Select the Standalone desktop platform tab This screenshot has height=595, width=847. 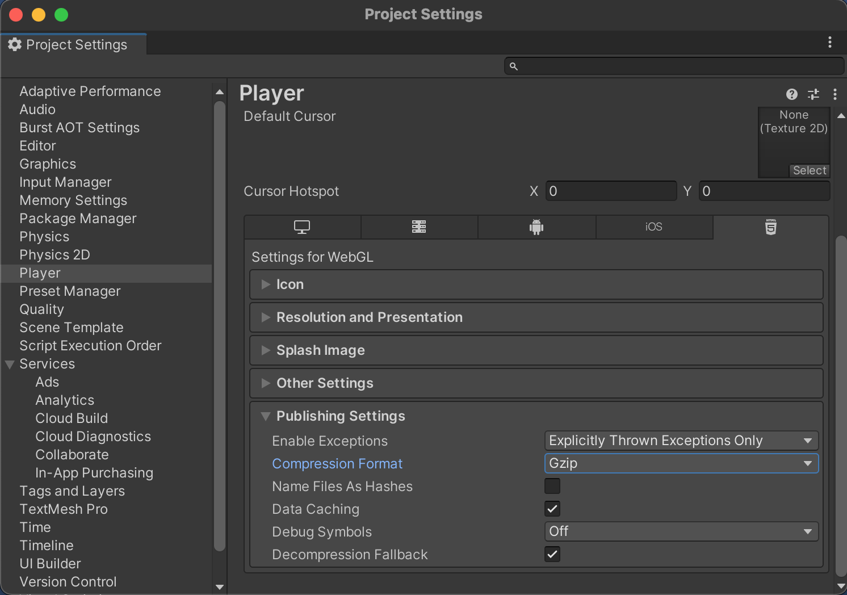coord(302,227)
